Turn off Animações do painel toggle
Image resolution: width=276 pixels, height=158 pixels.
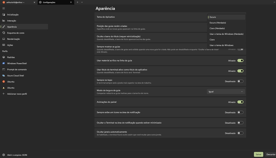(240, 102)
